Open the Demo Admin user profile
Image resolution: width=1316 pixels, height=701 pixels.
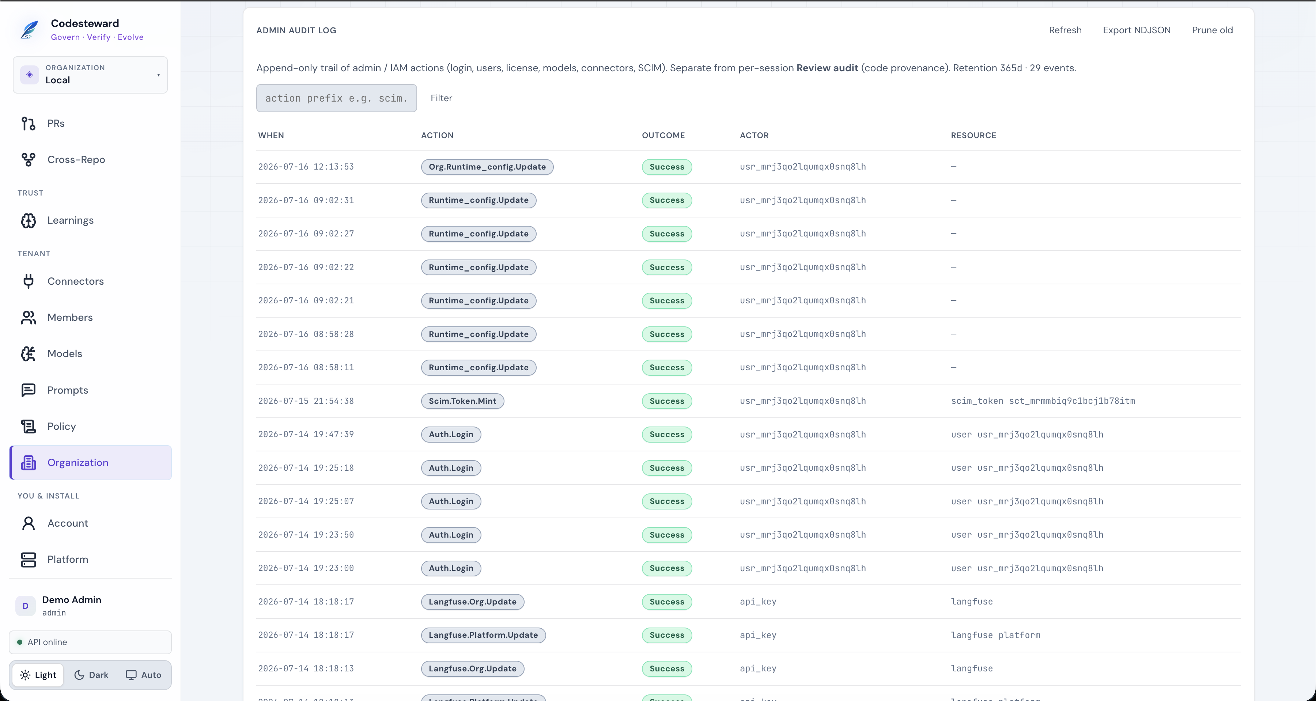pyautogui.click(x=90, y=606)
